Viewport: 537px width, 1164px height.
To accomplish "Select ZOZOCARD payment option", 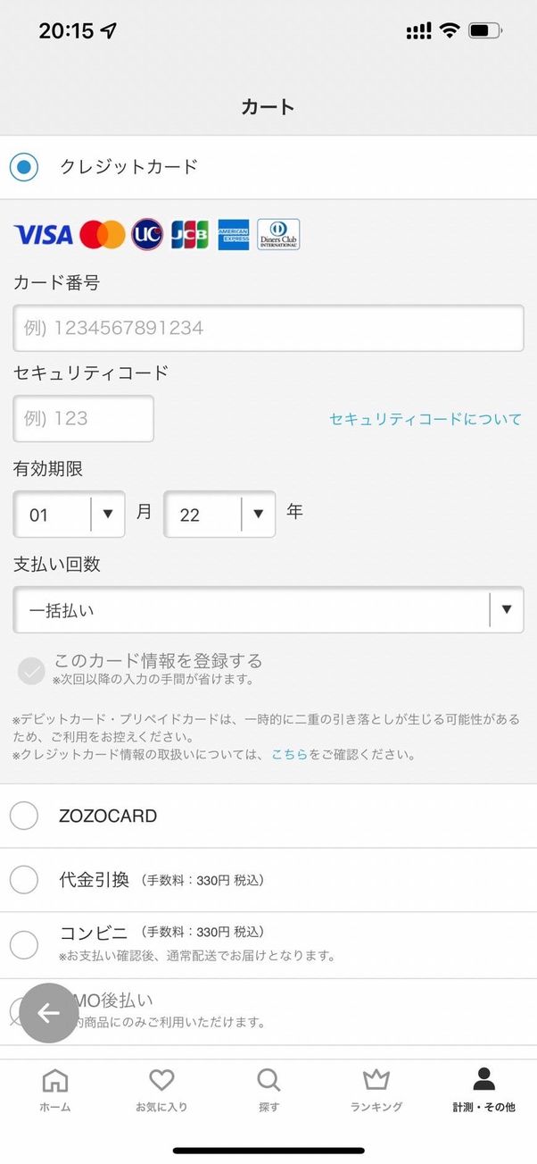I will [x=24, y=816].
